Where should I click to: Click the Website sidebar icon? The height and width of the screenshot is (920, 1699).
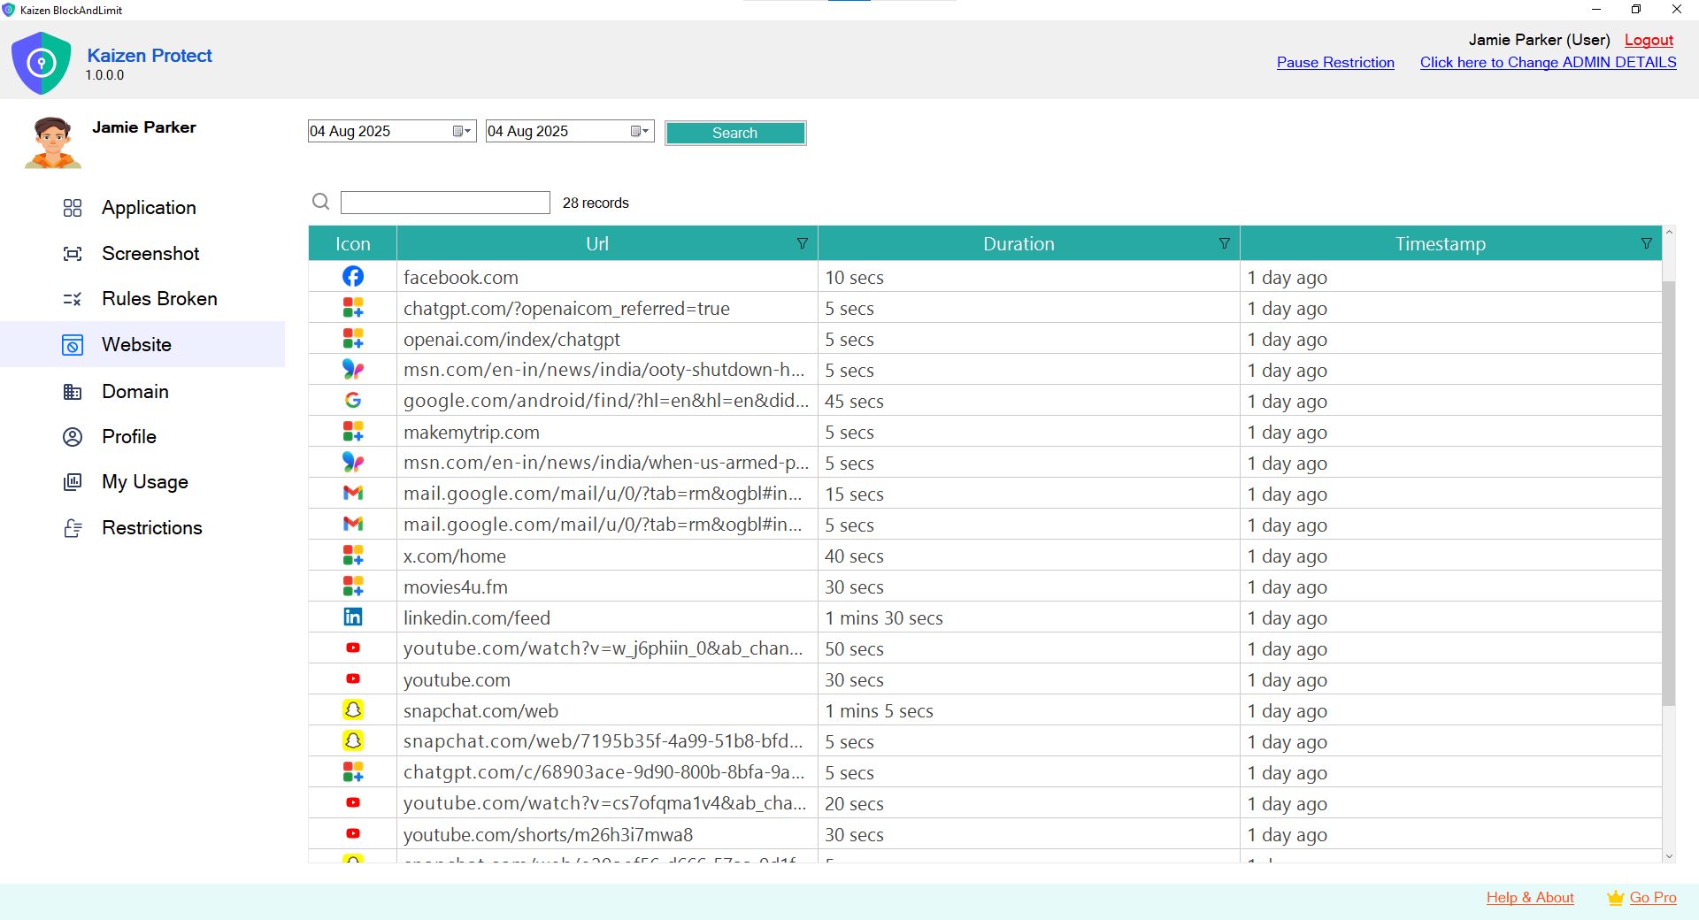pos(73,345)
